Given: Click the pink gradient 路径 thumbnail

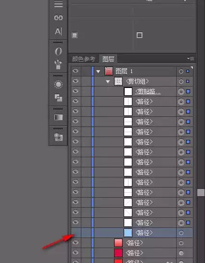Looking at the screenshot, I should tap(118, 243).
